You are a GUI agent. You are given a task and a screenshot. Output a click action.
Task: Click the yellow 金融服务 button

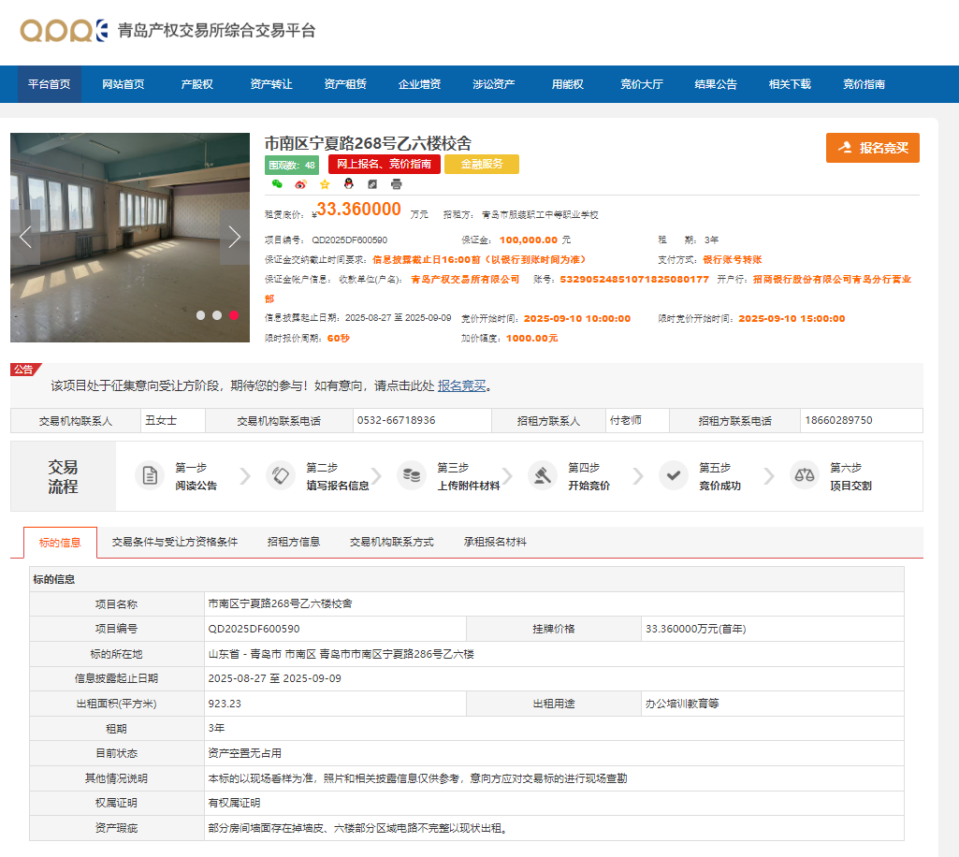click(x=482, y=164)
